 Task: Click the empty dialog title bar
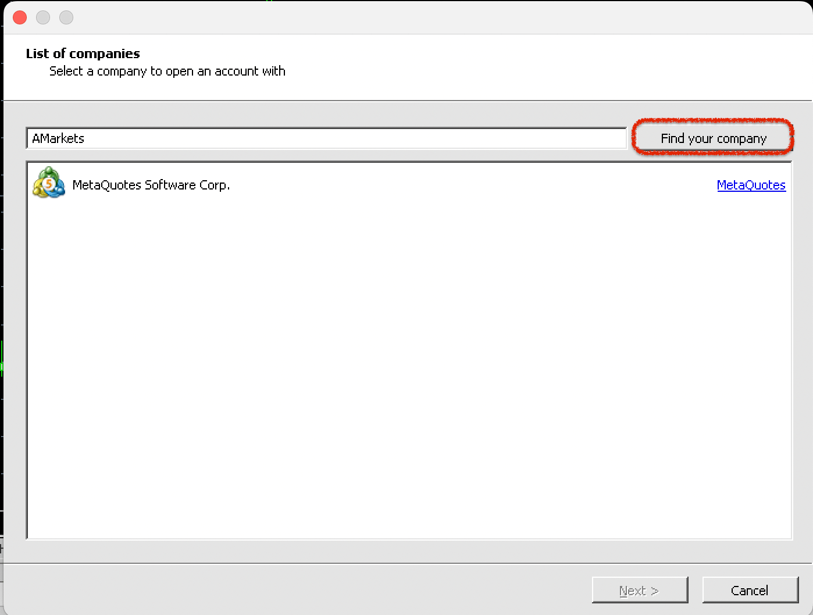(407, 17)
